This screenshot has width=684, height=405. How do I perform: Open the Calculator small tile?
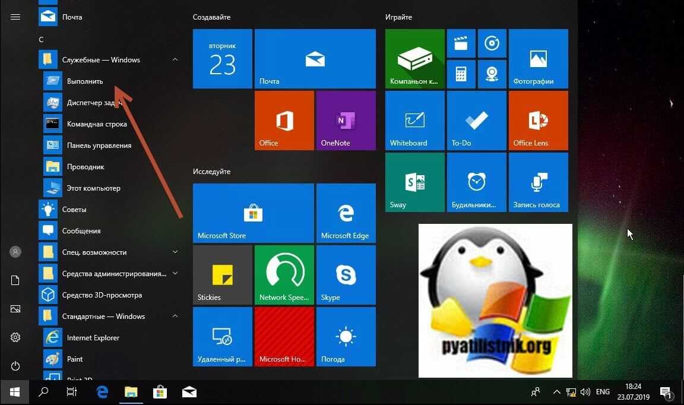461,74
